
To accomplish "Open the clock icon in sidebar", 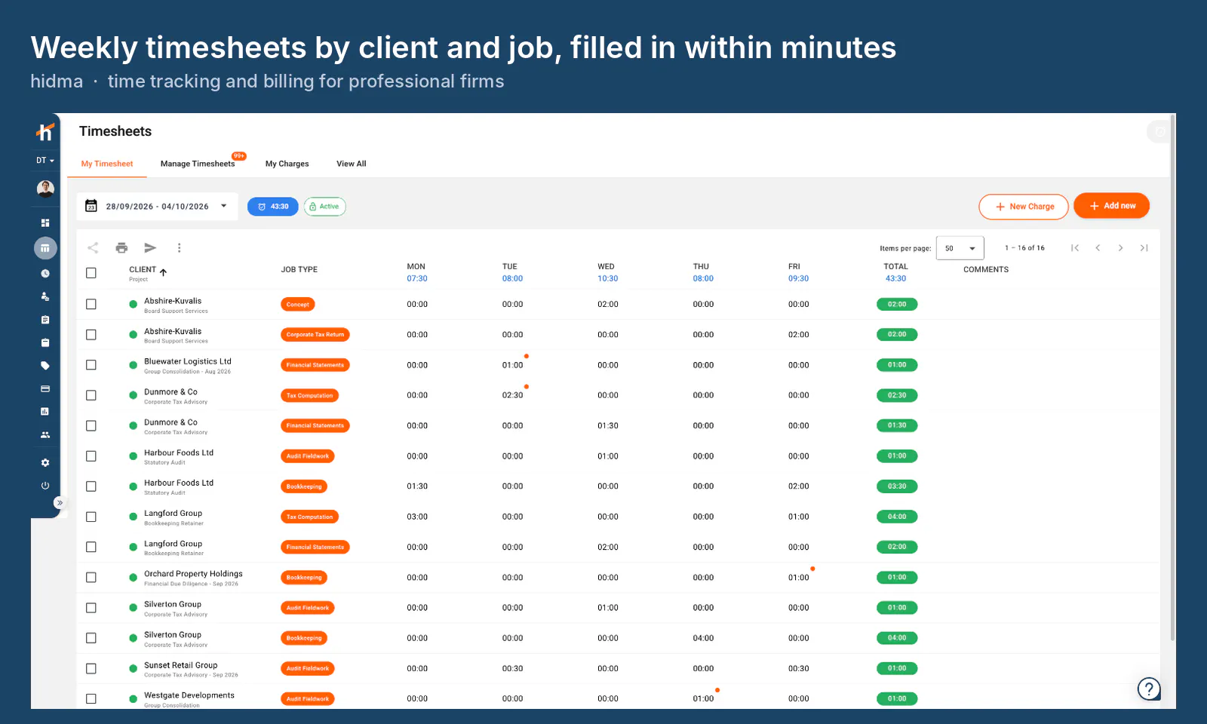I will 45,274.
